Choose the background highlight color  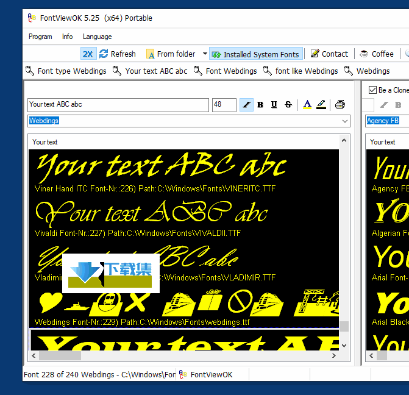pyautogui.click(x=321, y=105)
